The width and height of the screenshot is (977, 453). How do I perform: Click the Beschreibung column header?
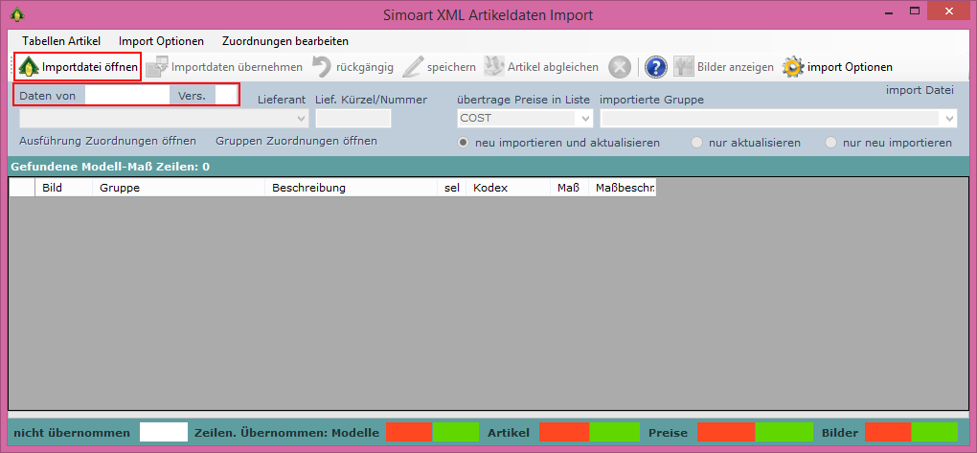(x=351, y=188)
